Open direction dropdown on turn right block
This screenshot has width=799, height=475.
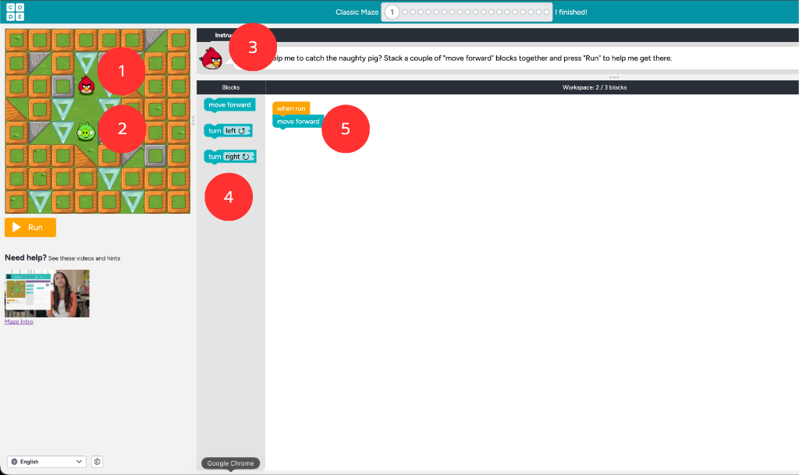(239, 157)
